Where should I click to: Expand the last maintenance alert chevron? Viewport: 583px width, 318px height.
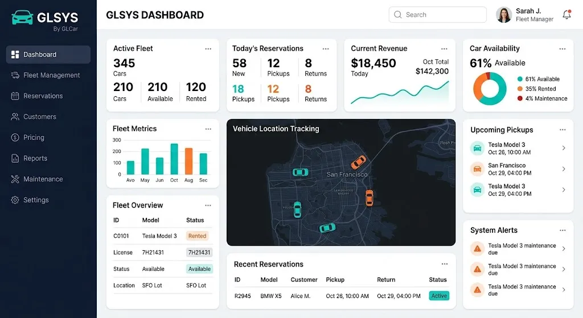[x=564, y=290]
